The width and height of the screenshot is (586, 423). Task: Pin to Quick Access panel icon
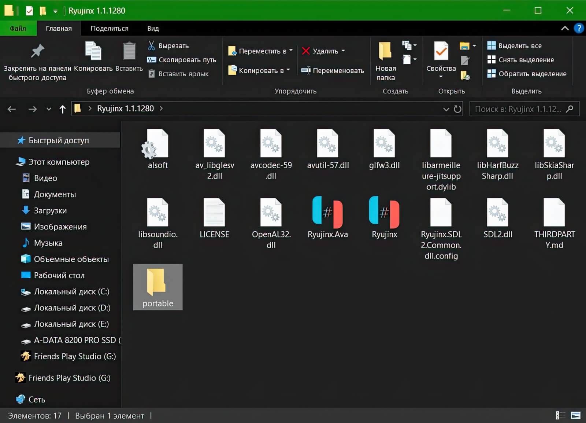pos(37,51)
